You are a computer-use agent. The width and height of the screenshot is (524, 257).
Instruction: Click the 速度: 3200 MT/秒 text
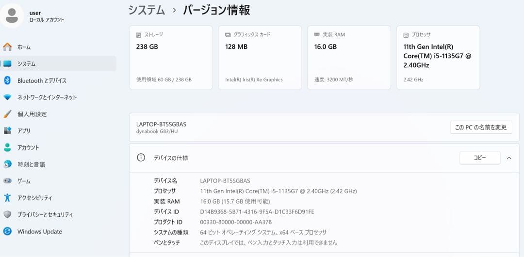coord(333,80)
